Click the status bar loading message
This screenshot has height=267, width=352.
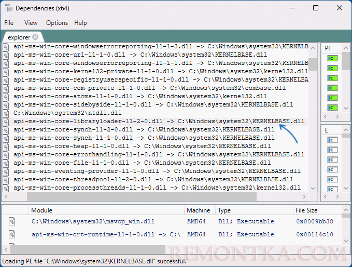coord(94,261)
